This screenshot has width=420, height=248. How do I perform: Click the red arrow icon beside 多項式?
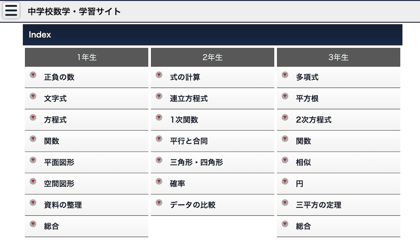tap(285, 75)
